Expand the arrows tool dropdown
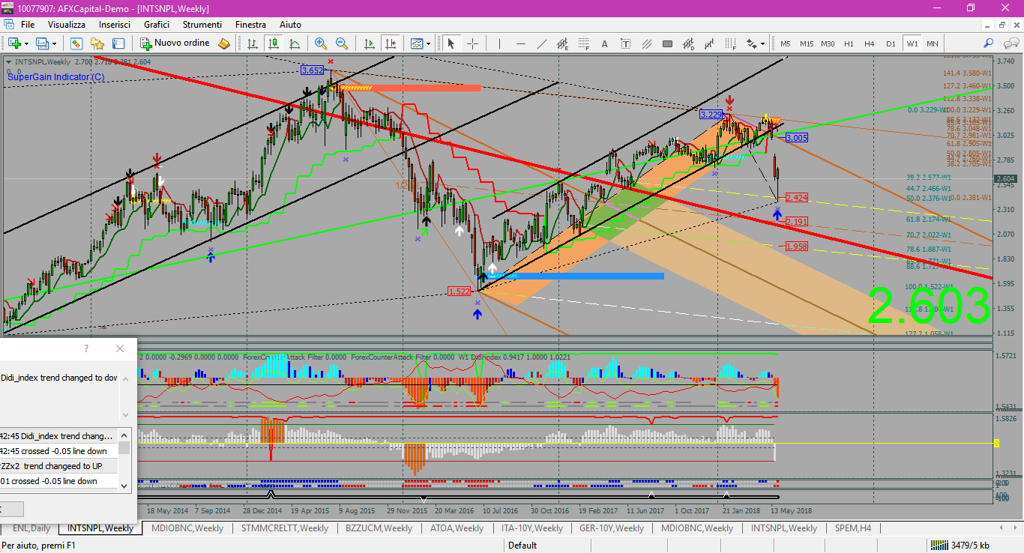The width and height of the screenshot is (1024, 553). point(764,43)
